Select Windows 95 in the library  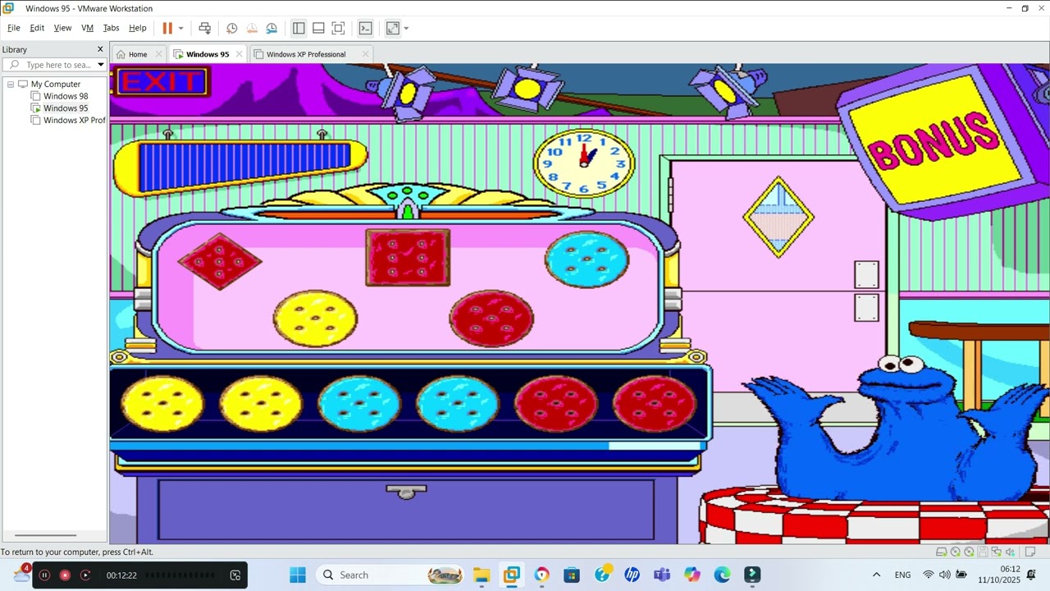click(x=66, y=108)
